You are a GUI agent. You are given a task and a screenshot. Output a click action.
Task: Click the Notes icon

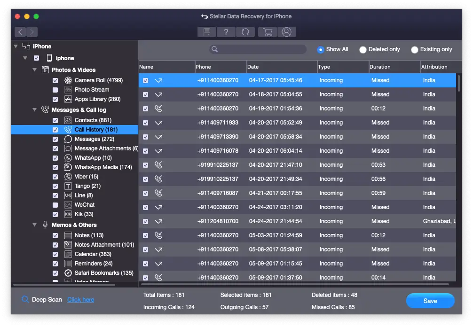68,235
